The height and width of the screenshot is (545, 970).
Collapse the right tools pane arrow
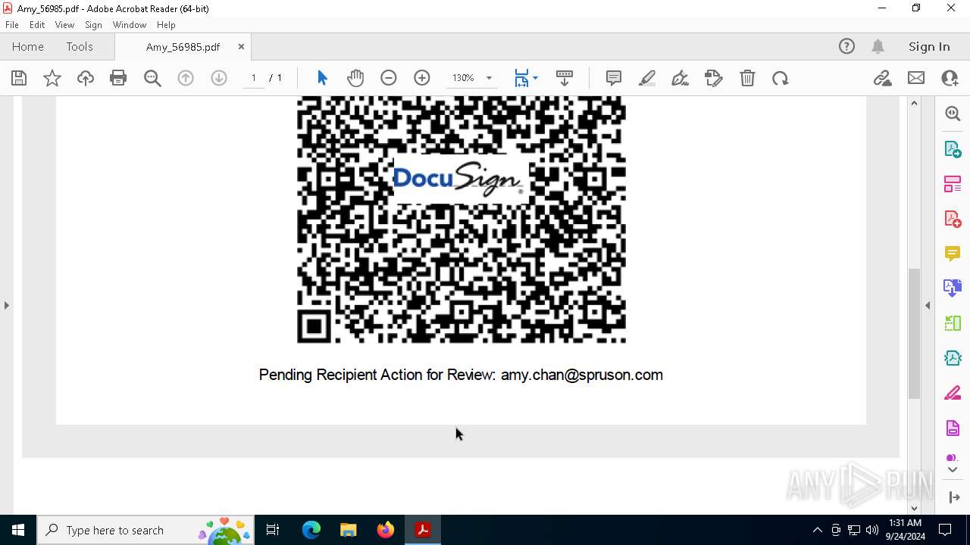click(x=928, y=305)
